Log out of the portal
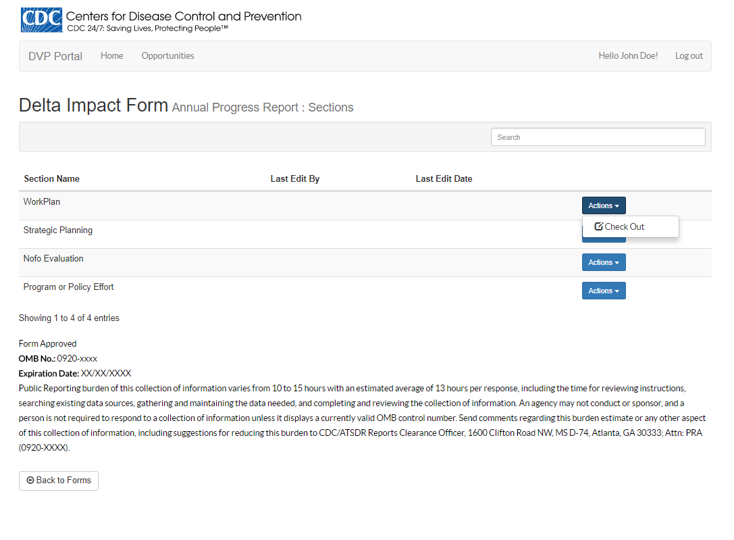Screen dimensions: 734x540 [689, 56]
